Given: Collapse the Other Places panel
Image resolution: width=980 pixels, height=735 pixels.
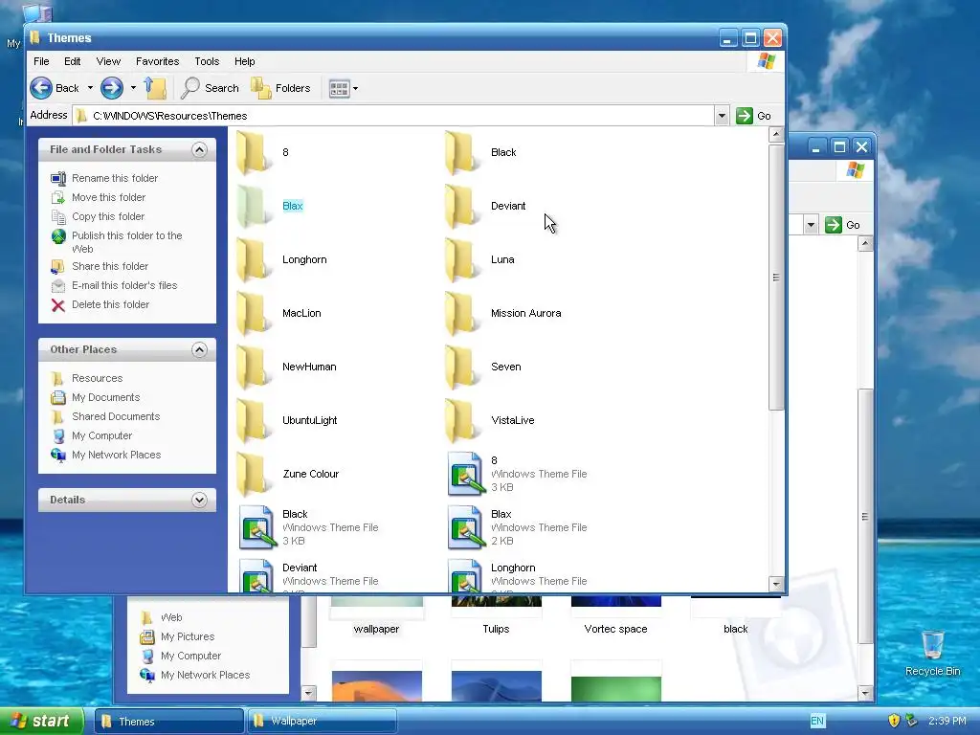Looking at the screenshot, I should 199,349.
